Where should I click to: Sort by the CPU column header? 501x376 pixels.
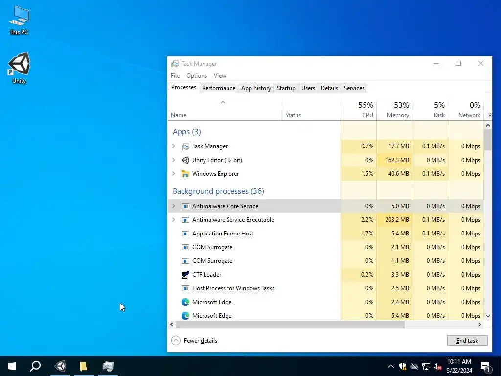359,110
